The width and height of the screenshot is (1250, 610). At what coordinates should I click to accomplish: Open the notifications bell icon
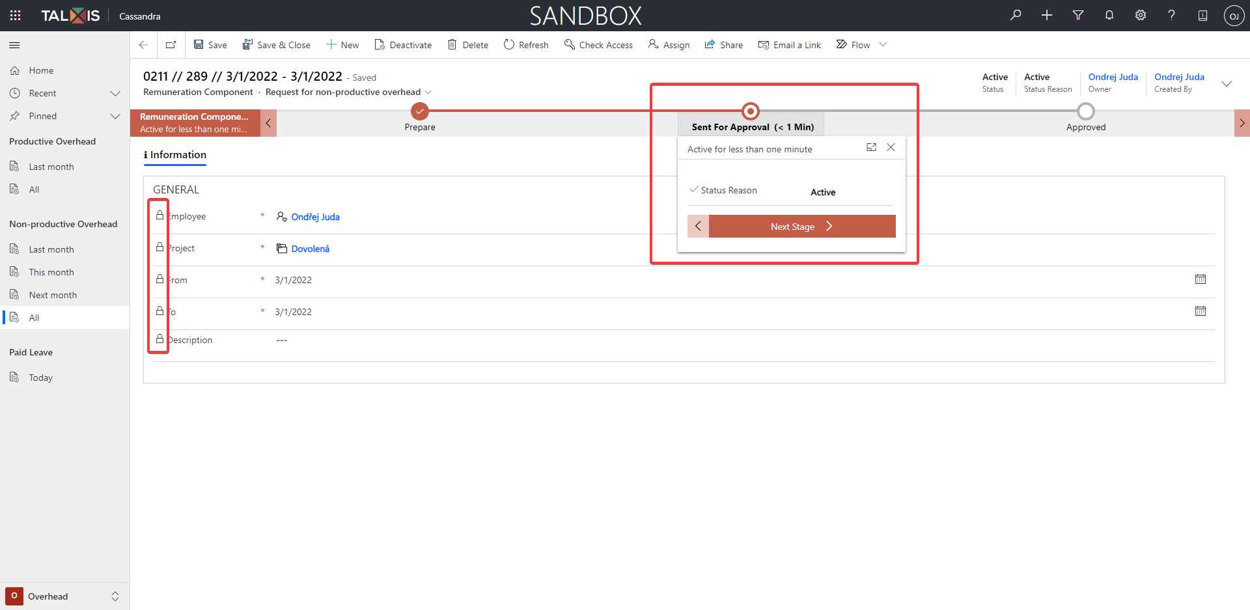(1109, 15)
